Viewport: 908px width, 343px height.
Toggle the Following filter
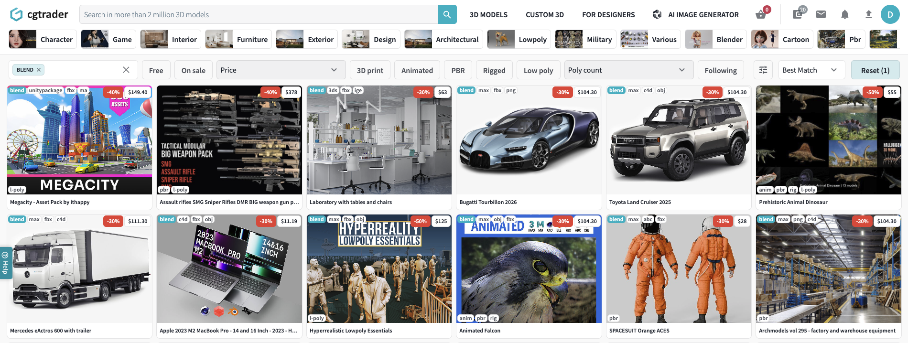coord(721,70)
